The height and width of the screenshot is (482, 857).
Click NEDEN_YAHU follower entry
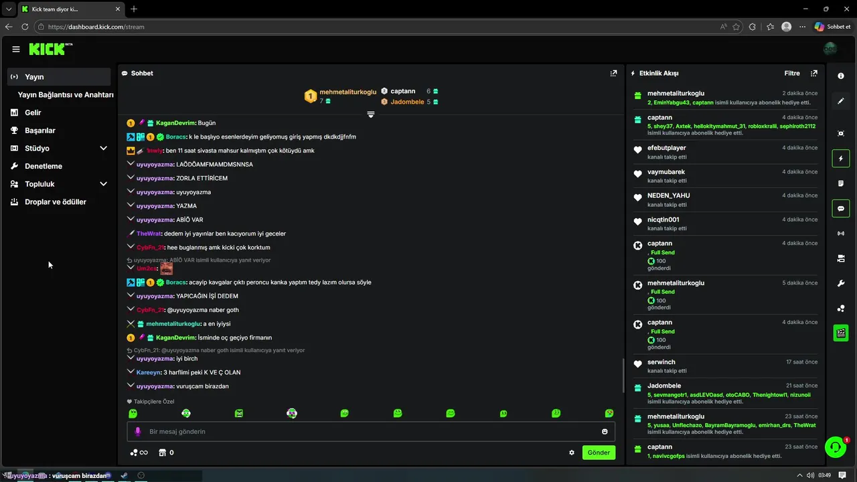click(669, 195)
